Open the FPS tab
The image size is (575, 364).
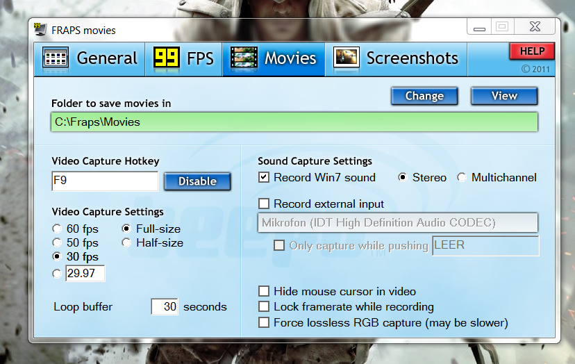[x=184, y=59]
